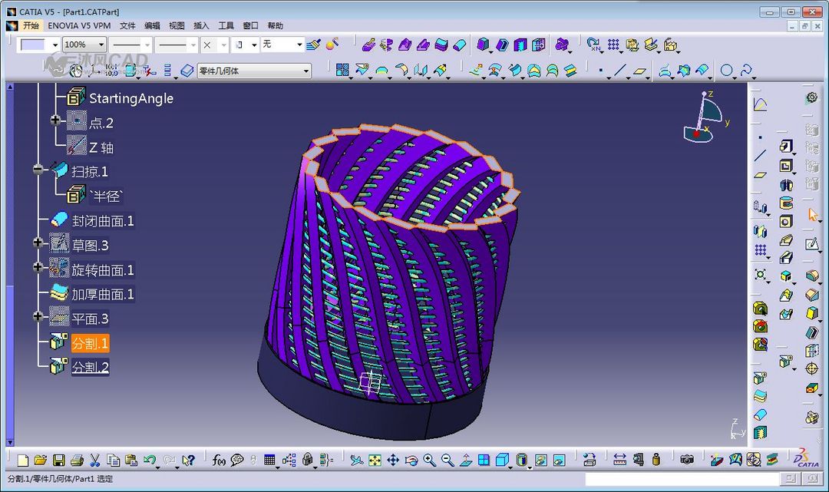Open the 视图 View menu
The image size is (829, 492).
click(177, 25)
